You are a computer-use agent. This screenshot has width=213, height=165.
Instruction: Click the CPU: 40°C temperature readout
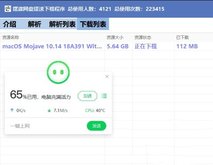pyautogui.click(x=95, y=110)
